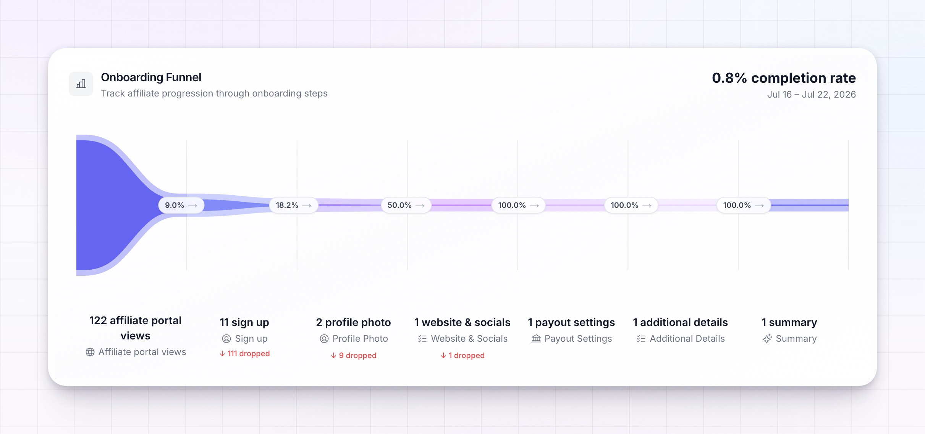
Task: Click the bar chart icon beside Onboarding Funnel
Action: coord(81,84)
